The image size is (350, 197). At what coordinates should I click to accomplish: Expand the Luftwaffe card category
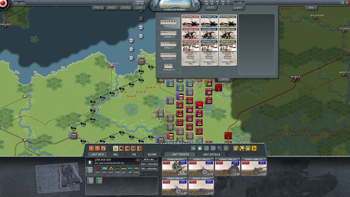pyautogui.click(x=169, y=34)
